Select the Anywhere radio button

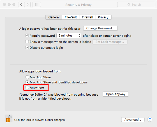(x=27, y=88)
